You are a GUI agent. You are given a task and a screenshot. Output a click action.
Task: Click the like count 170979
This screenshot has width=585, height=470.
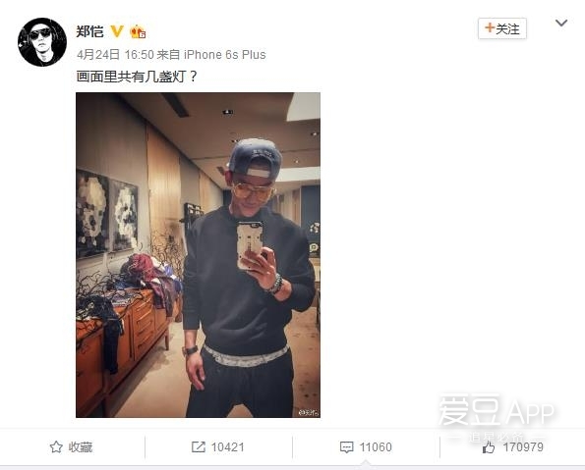[x=523, y=446]
